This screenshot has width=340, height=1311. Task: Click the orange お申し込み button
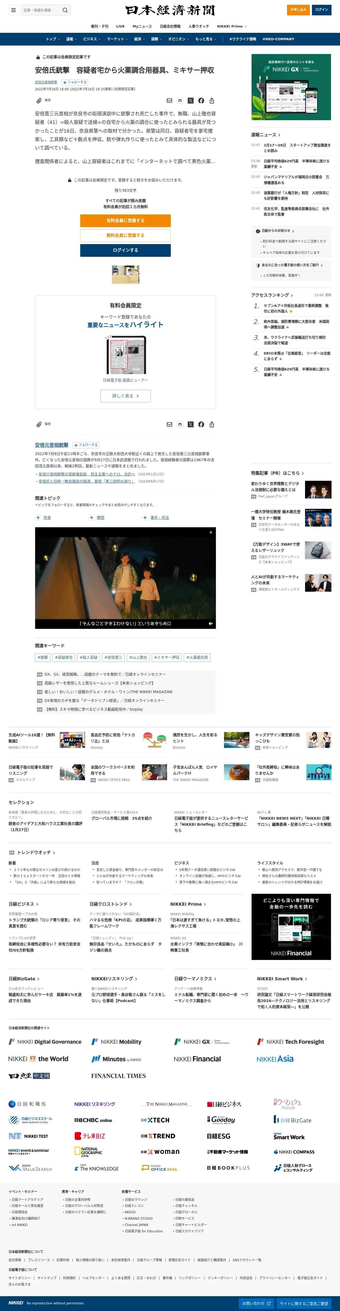(298, 10)
